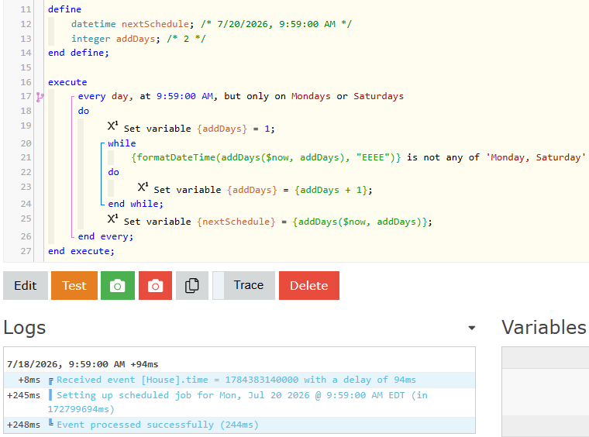Select 'Set variable {nextSchedule}' statement
Screen dimensions: 589x437
pyautogui.click(x=278, y=222)
